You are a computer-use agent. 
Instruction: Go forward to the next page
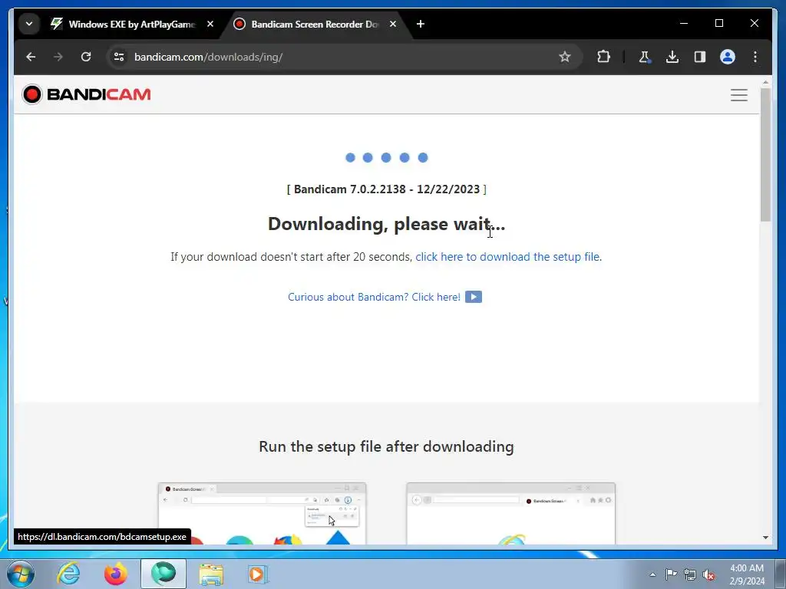[x=58, y=57]
